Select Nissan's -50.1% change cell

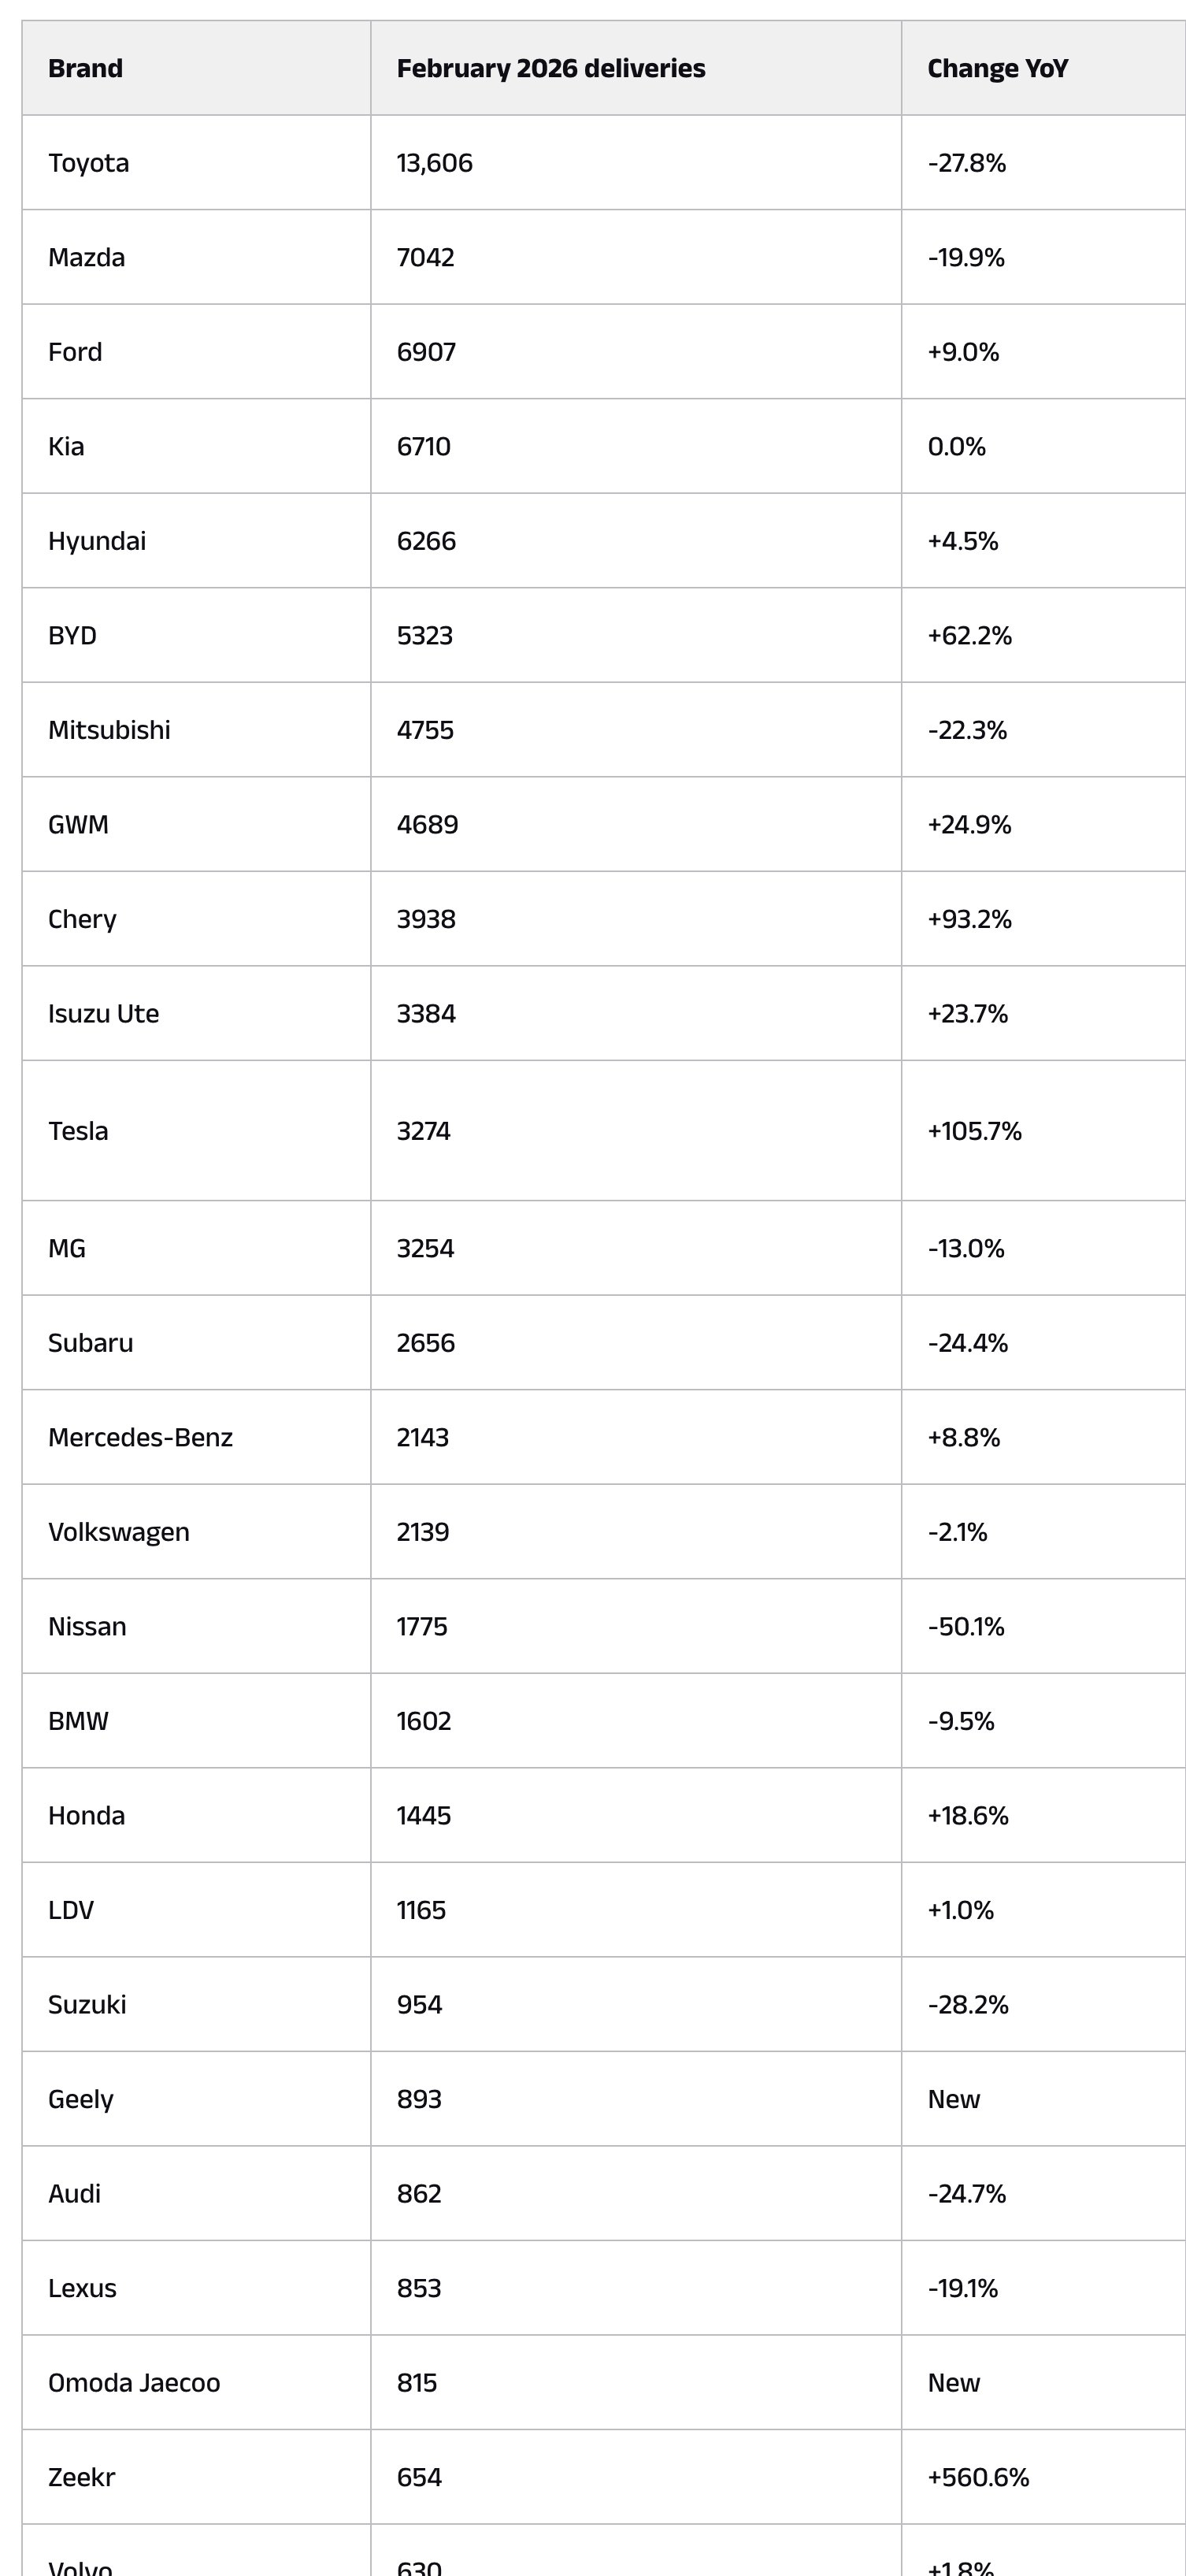pos(966,1626)
